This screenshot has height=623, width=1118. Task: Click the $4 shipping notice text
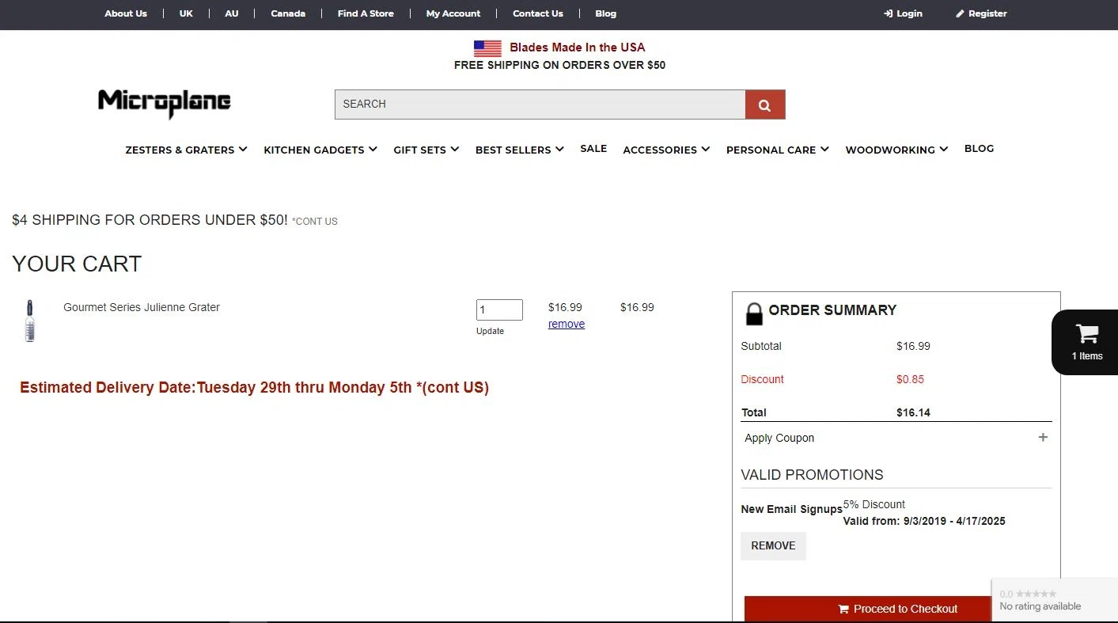coord(150,220)
